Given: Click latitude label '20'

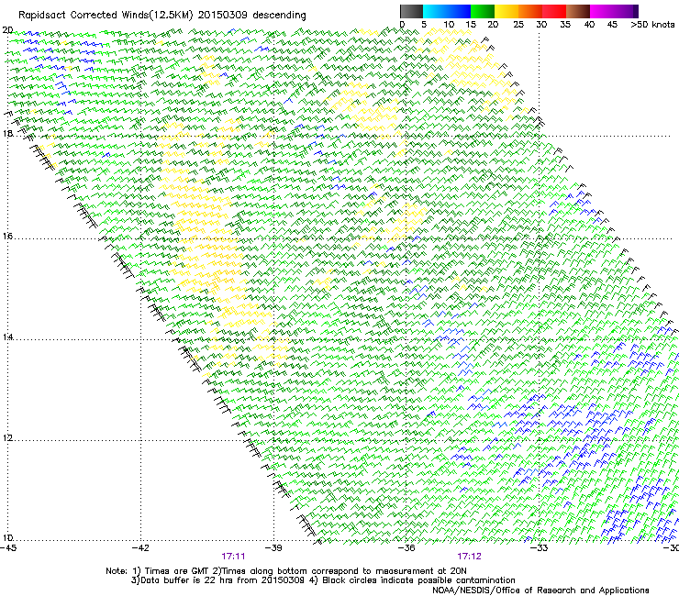Looking at the screenshot, I should (7, 30).
